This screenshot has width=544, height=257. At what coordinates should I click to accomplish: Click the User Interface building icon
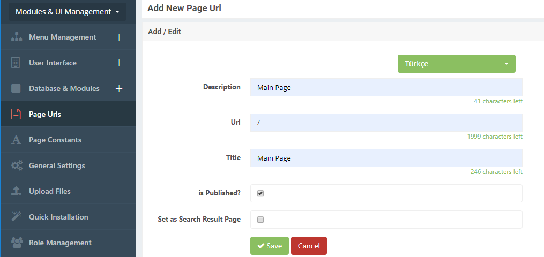click(16, 63)
